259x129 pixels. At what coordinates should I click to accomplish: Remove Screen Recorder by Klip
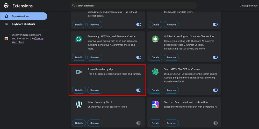(95, 90)
